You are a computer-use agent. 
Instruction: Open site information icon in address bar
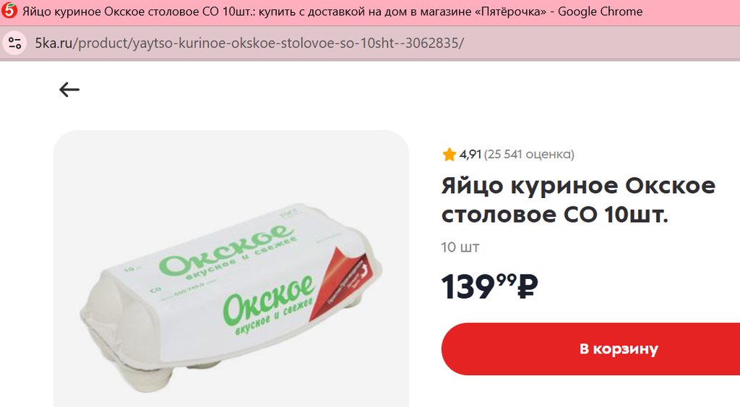coord(14,43)
